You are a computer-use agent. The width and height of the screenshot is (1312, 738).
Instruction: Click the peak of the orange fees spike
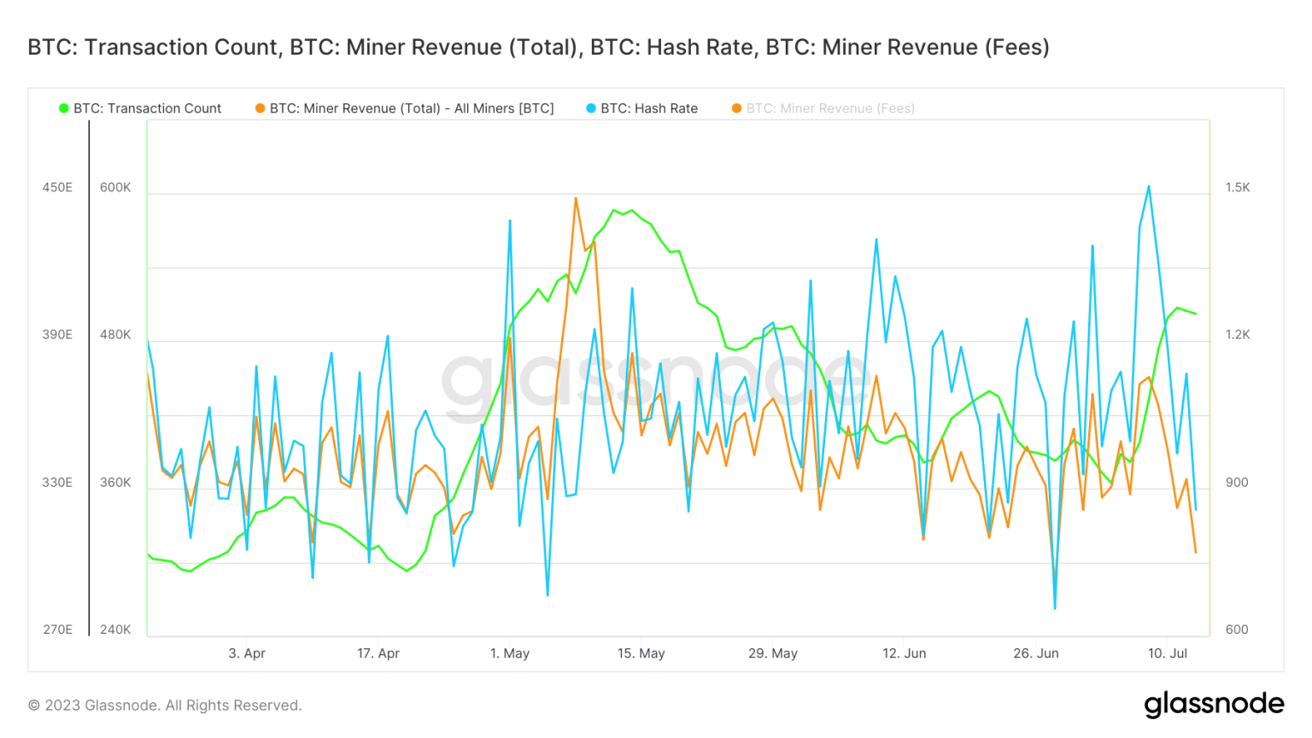[575, 199]
